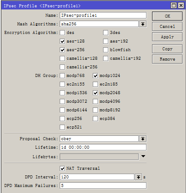Disable modp2048 DH group
The image size is (186, 193).
pyautogui.click(x=95, y=93)
